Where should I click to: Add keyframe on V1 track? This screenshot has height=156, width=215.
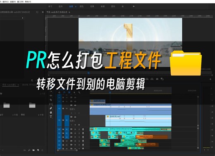pos(75,125)
